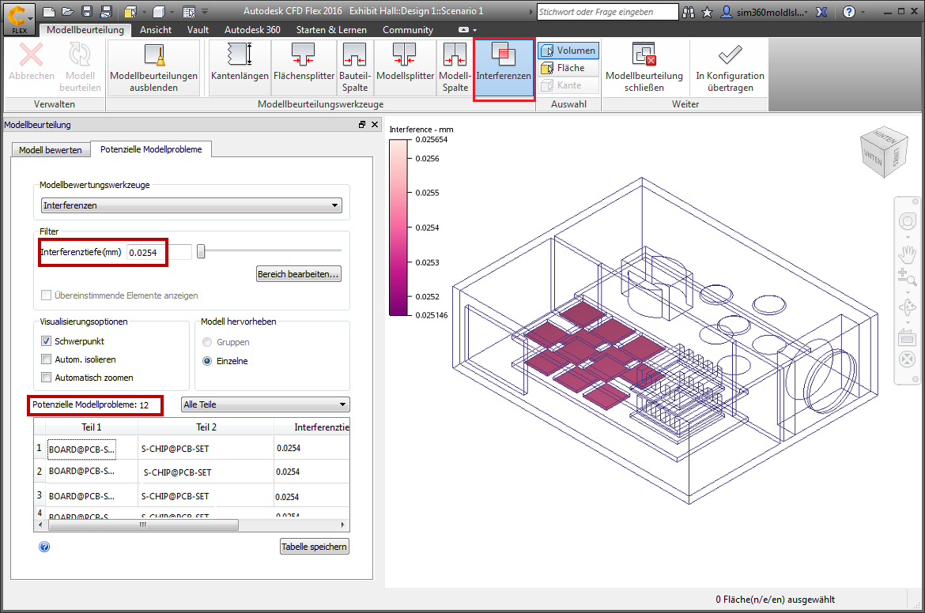Image resolution: width=925 pixels, height=613 pixels.
Task: Click the white cube display icon
Action: pos(158,12)
